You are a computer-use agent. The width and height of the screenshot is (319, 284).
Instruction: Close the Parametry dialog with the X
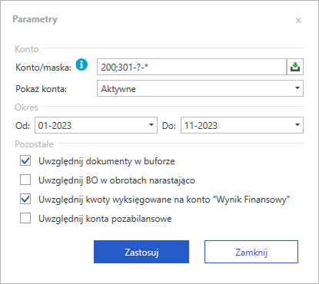coord(298,21)
